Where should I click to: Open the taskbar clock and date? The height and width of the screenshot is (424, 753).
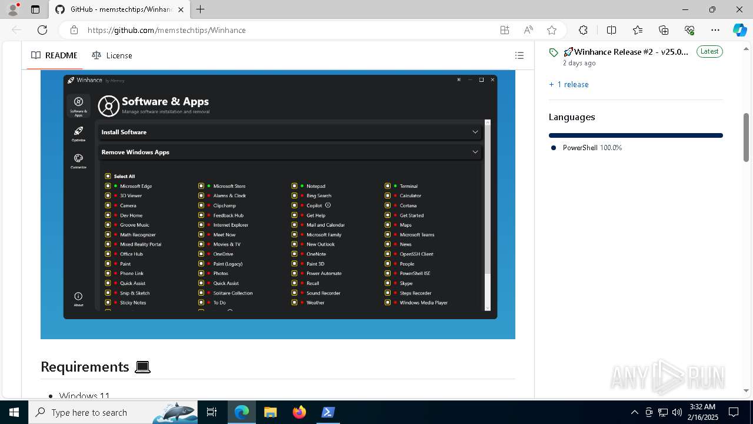pos(702,412)
